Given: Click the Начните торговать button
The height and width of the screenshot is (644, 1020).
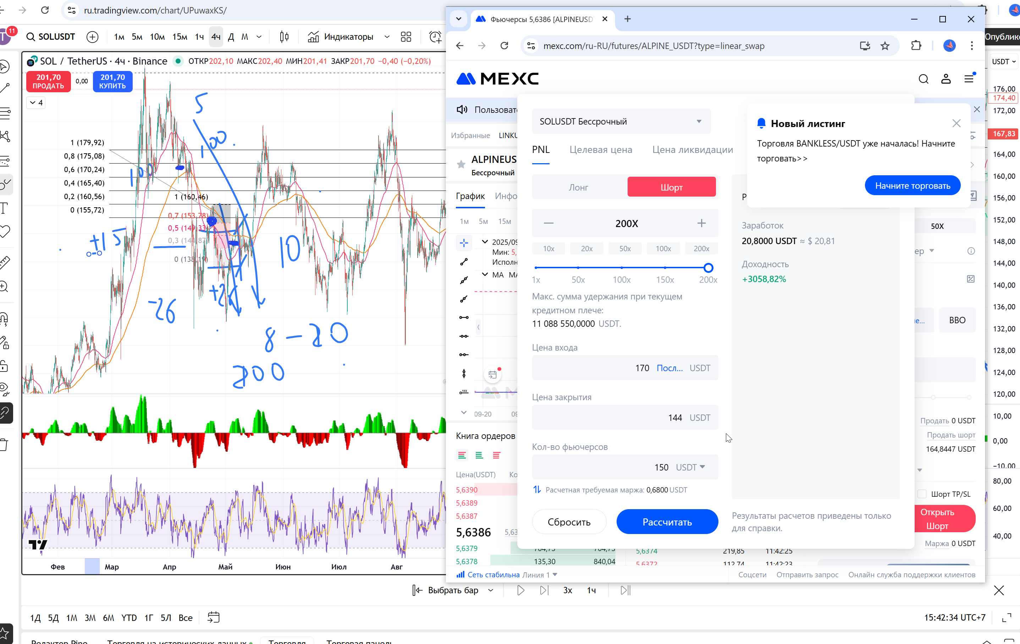Looking at the screenshot, I should coord(913,186).
